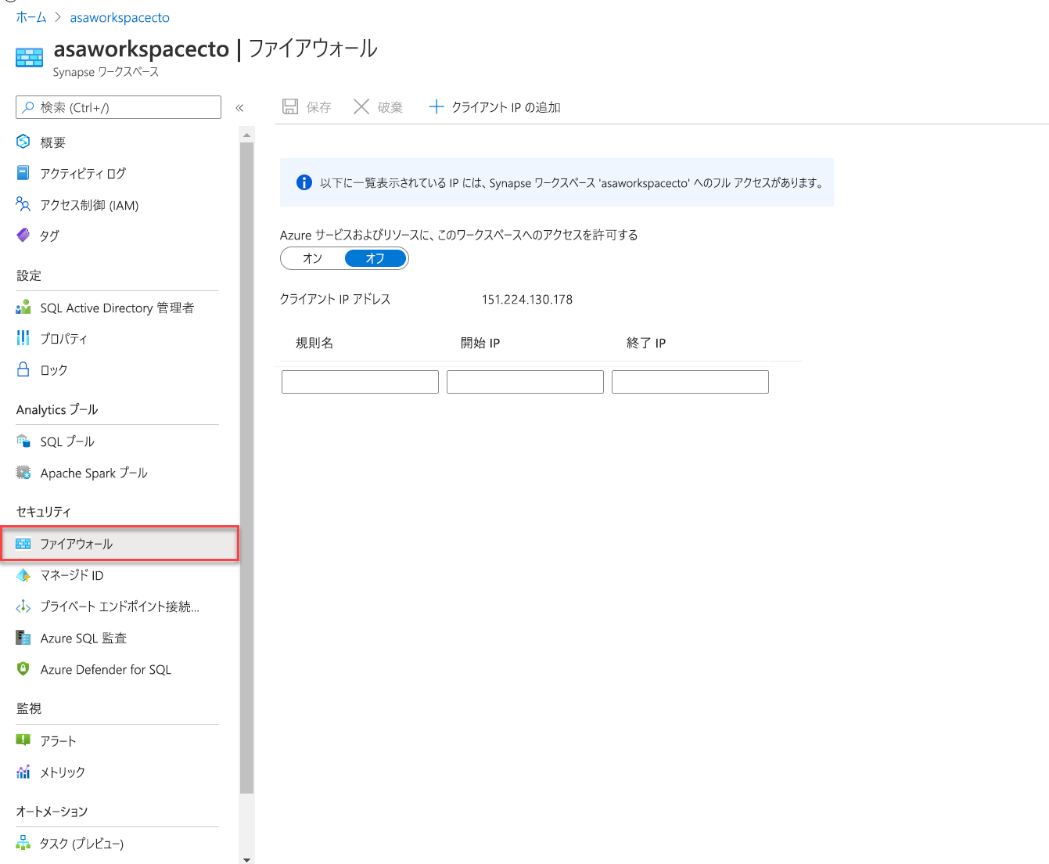Click the 規則名 input field

click(x=360, y=382)
